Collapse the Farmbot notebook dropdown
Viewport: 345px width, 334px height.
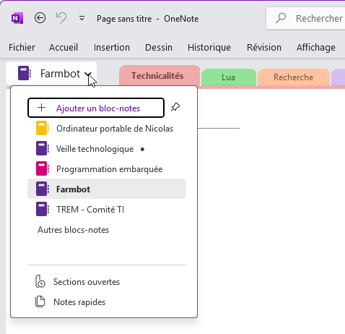point(88,74)
